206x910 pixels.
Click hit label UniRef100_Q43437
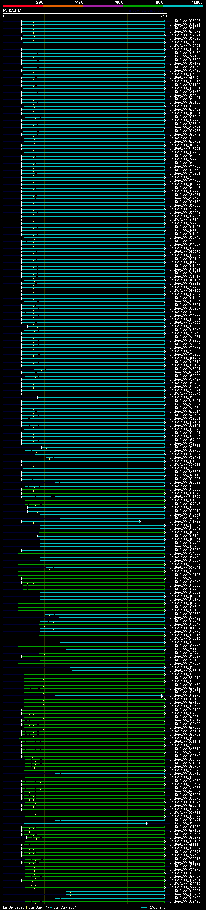[184, 53]
